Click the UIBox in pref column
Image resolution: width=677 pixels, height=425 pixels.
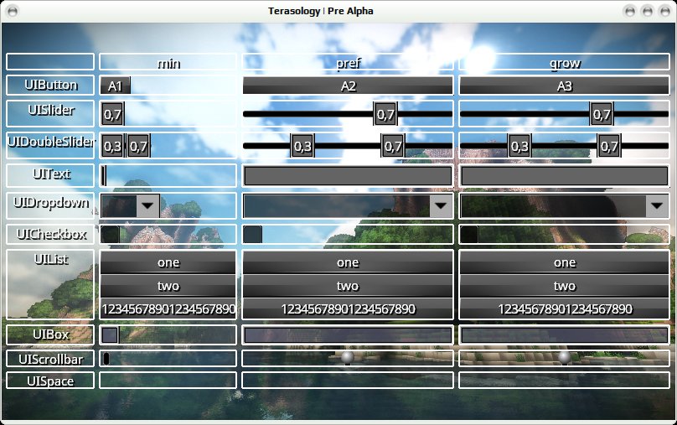click(348, 335)
